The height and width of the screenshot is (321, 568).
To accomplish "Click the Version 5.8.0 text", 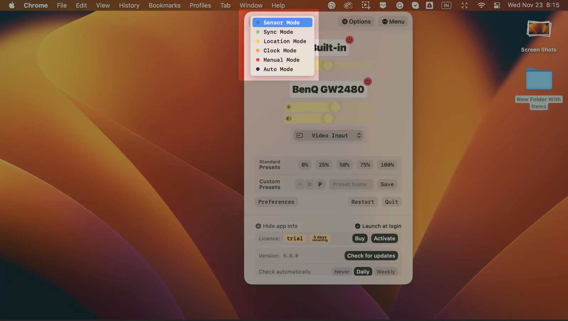I will (x=279, y=256).
